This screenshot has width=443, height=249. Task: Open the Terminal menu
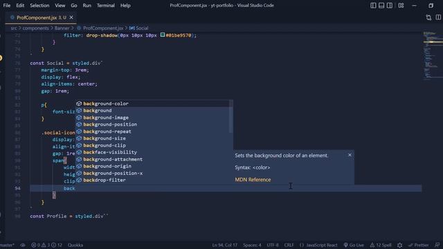106,6
